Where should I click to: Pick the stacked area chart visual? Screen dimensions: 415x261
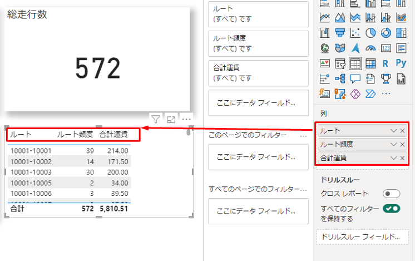tap(355, 18)
